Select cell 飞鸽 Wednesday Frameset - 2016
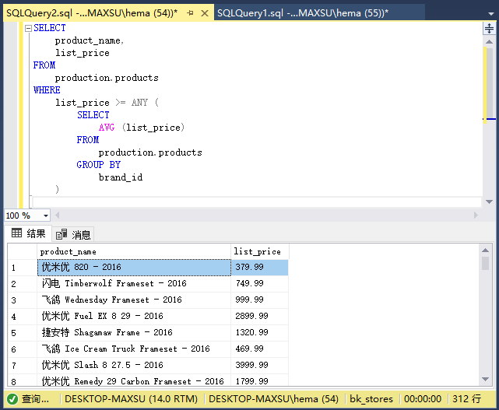 (134, 300)
